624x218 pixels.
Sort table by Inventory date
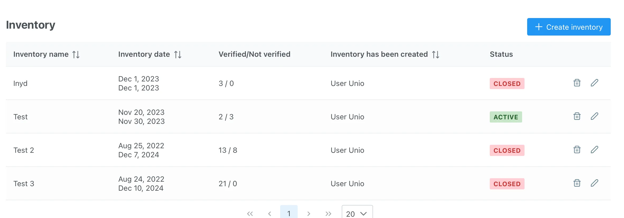click(177, 55)
